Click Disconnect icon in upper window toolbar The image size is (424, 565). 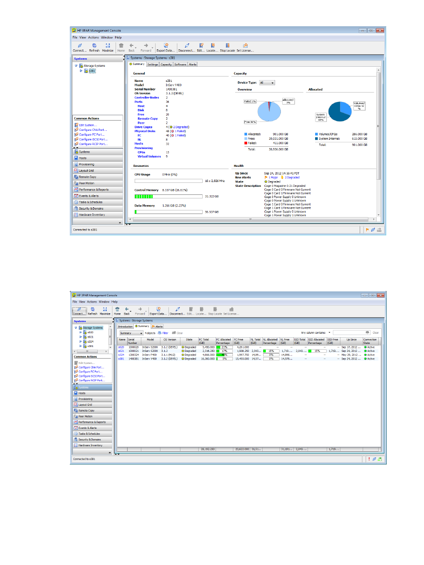coord(187,45)
